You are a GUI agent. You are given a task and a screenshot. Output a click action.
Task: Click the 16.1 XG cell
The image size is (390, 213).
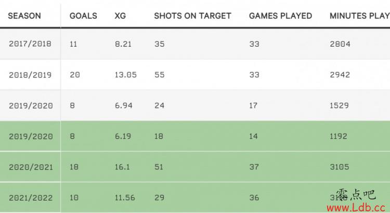point(122,167)
